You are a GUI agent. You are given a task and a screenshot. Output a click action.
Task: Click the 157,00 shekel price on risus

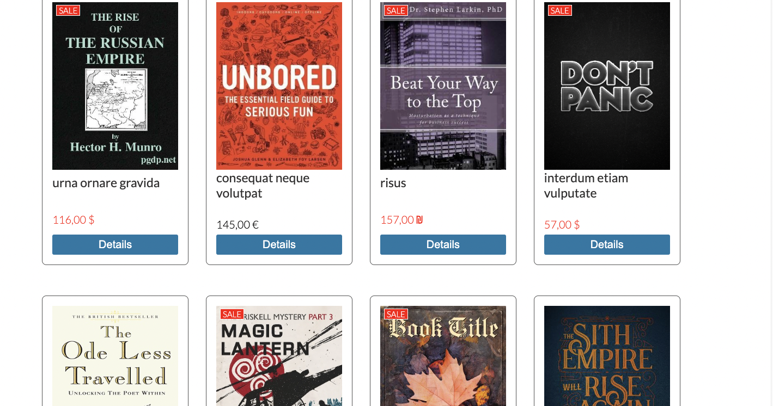pos(401,220)
